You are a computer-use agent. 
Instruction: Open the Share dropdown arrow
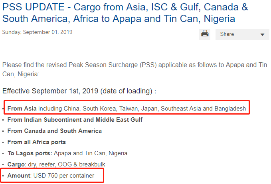tap(262, 35)
